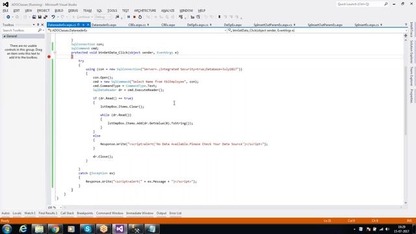Viewport: 416px width, 234px height.
Task: Switch to the DatareaderEx.aspx tab
Action: click(x=104, y=25)
